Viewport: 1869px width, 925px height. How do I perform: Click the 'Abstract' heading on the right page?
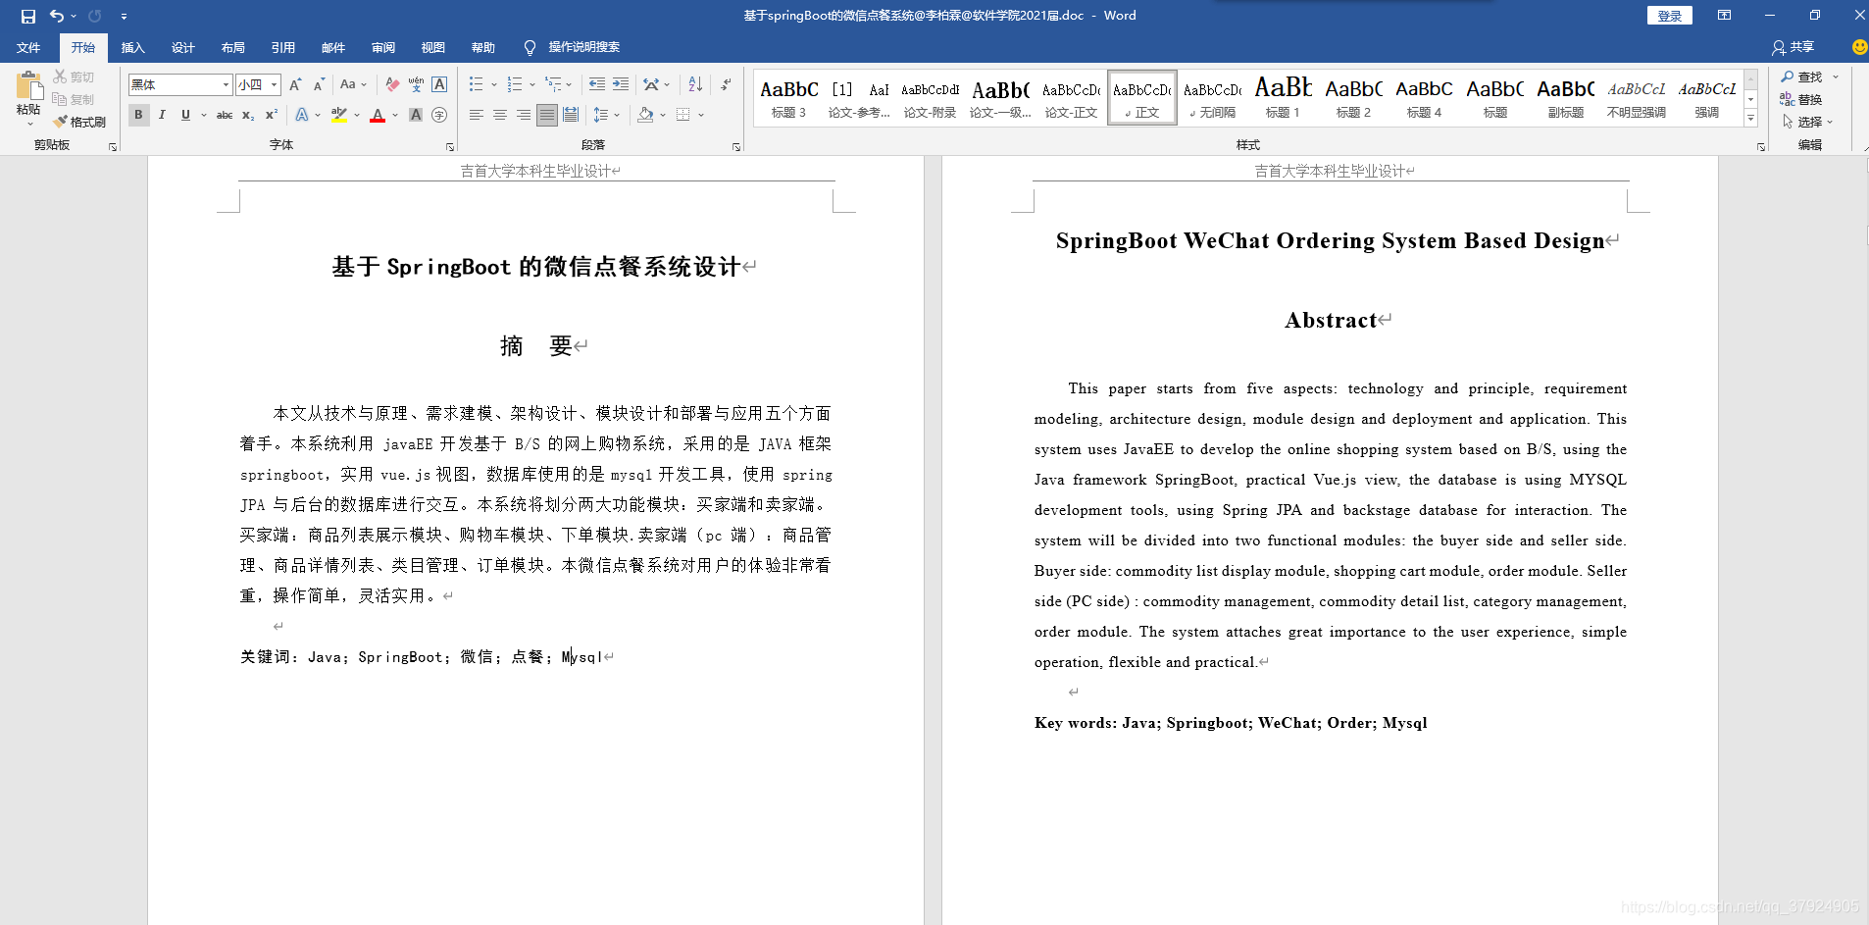[x=1331, y=320]
